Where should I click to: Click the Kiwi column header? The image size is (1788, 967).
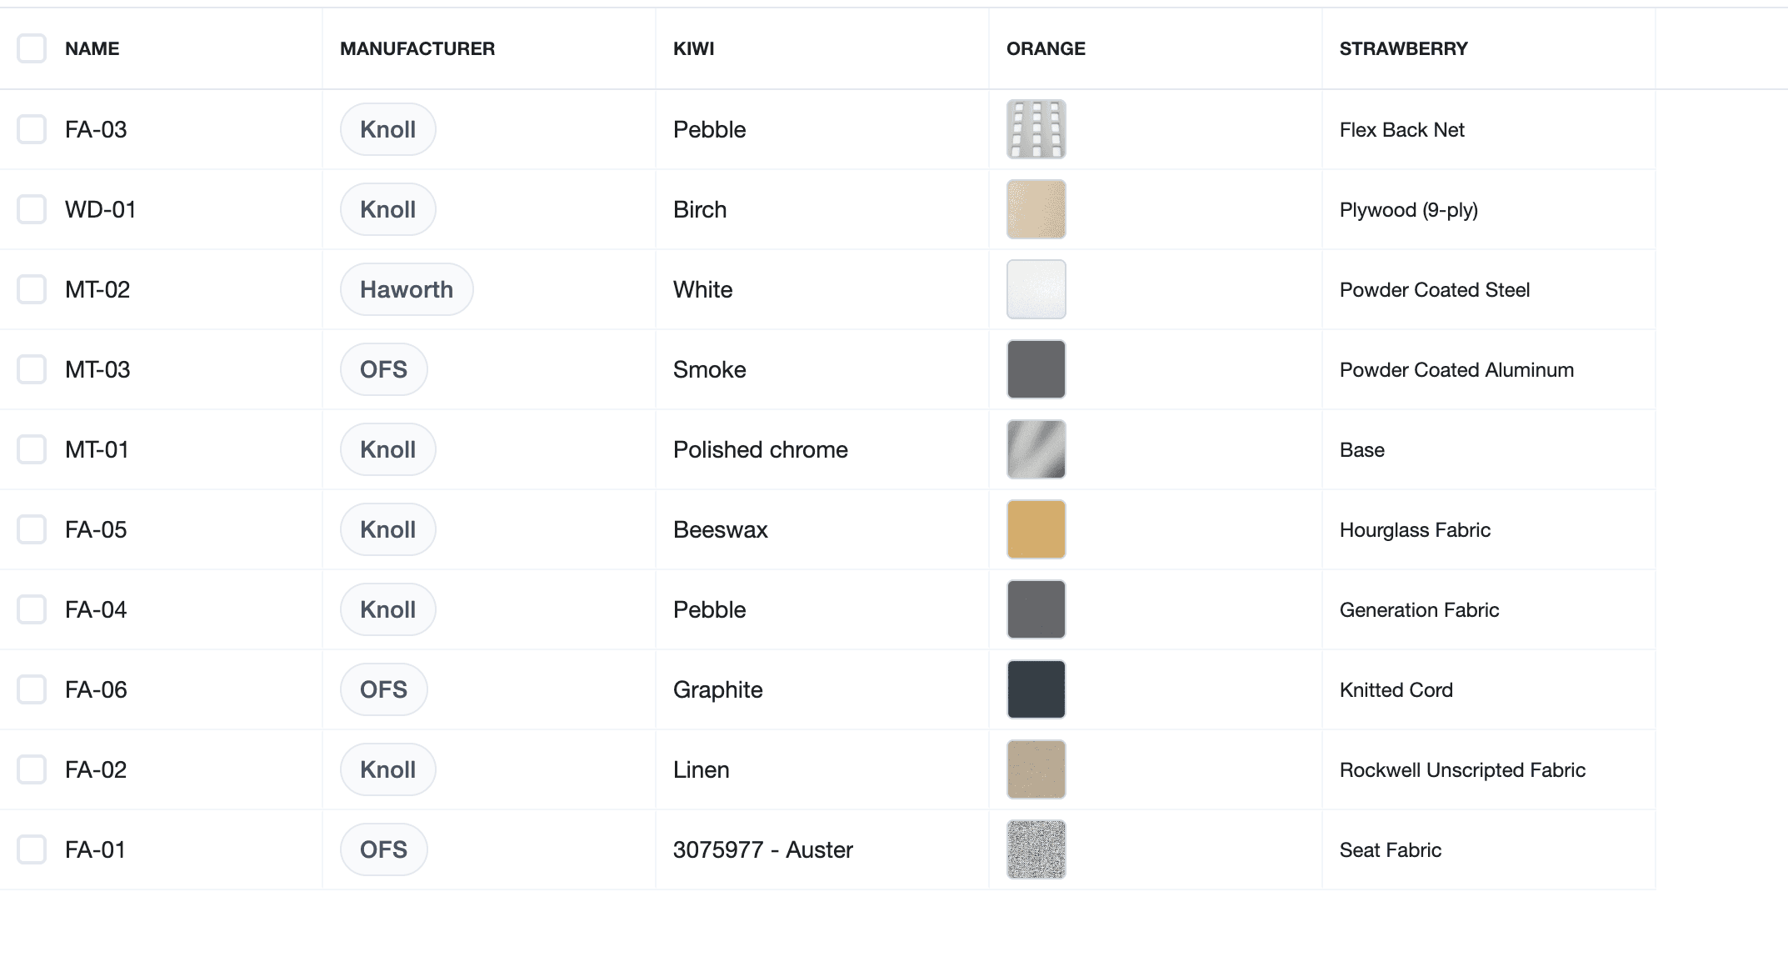694,48
